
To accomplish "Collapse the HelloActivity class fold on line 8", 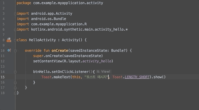I will pyautogui.click(x=15, y=40).
